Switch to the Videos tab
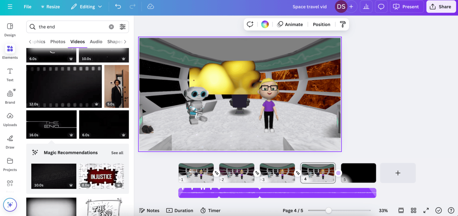This screenshot has width=458, height=216. click(x=78, y=42)
